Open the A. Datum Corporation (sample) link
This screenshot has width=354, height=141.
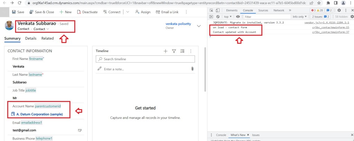[x=39, y=114]
